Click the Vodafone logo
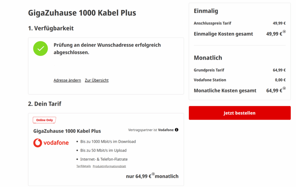 point(51,143)
